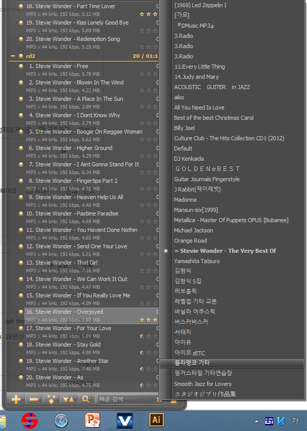Open the Orange Road playlist
Image resolution: width=307 pixels, height=431 pixels.
[x=190, y=241]
